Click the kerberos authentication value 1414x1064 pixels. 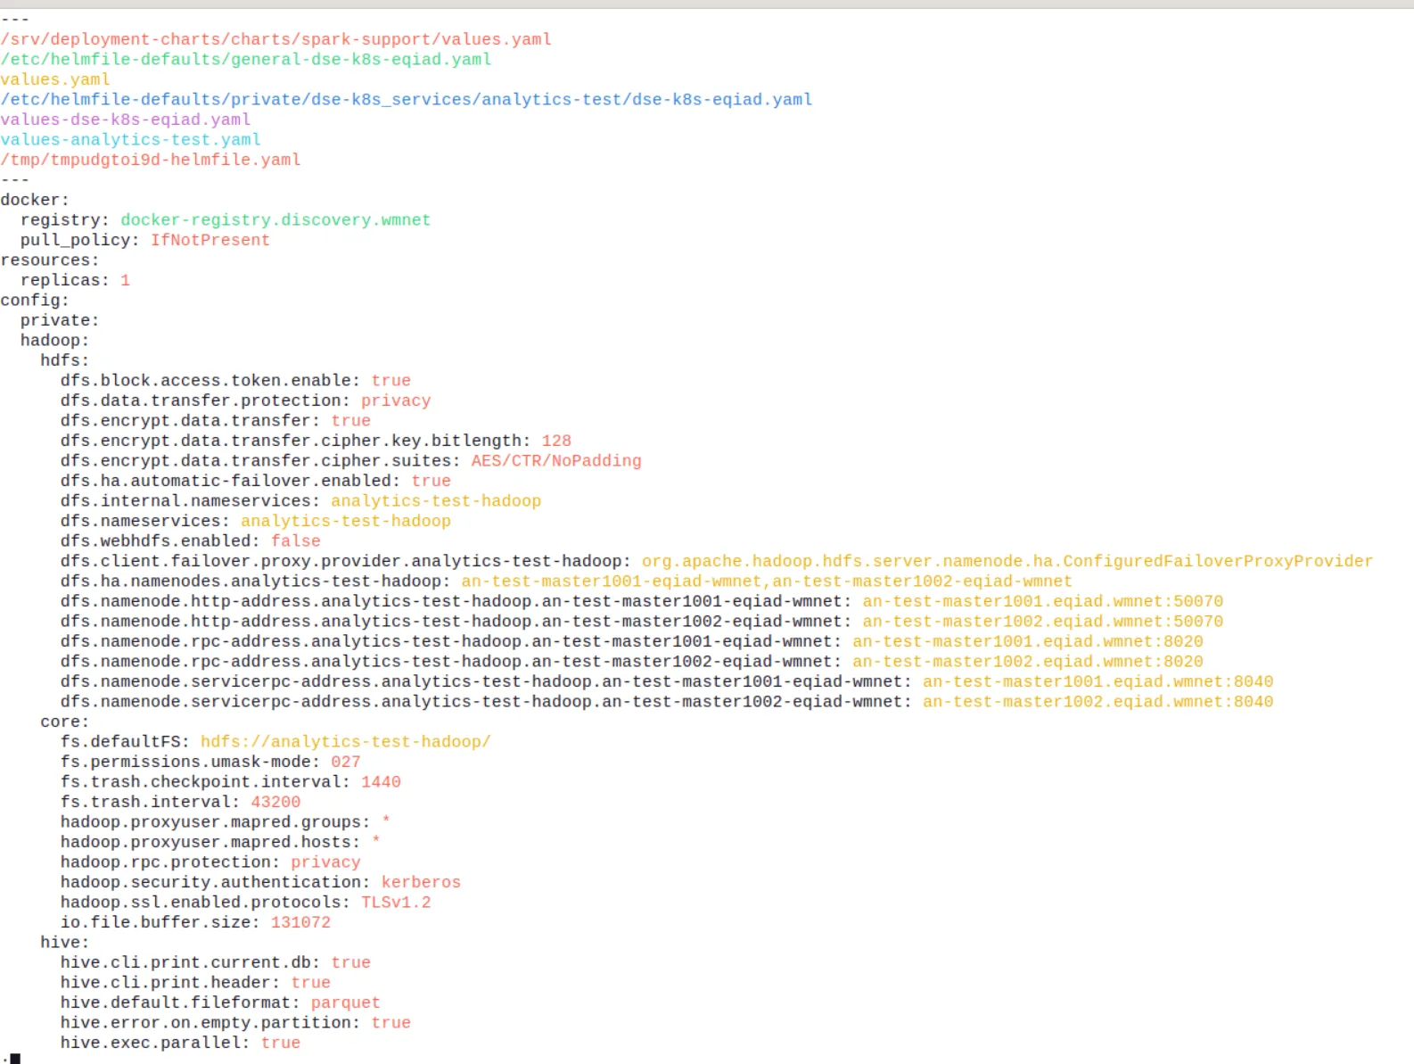point(421,882)
